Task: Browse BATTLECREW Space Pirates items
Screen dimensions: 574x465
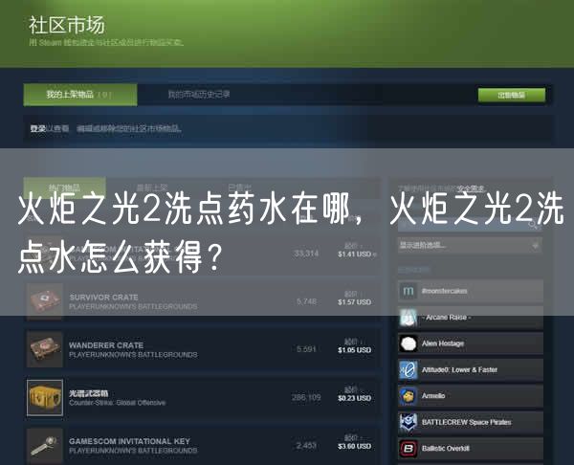Action: 471,422
